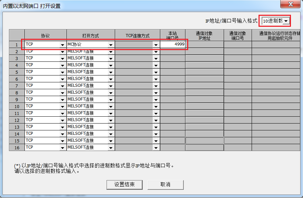Click the 打开方式 column header
Screen dimensions: 303x198
(91, 36)
